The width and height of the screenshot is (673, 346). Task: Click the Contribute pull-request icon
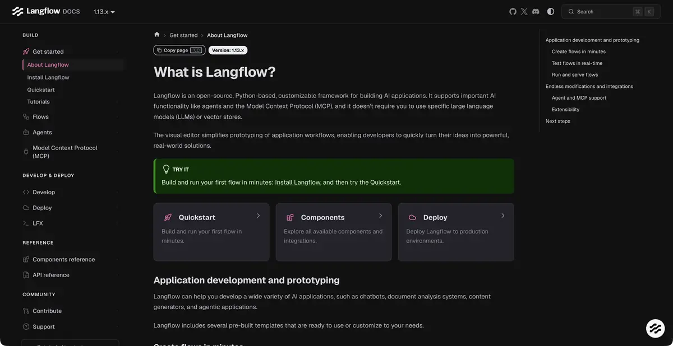(x=26, y=311)
